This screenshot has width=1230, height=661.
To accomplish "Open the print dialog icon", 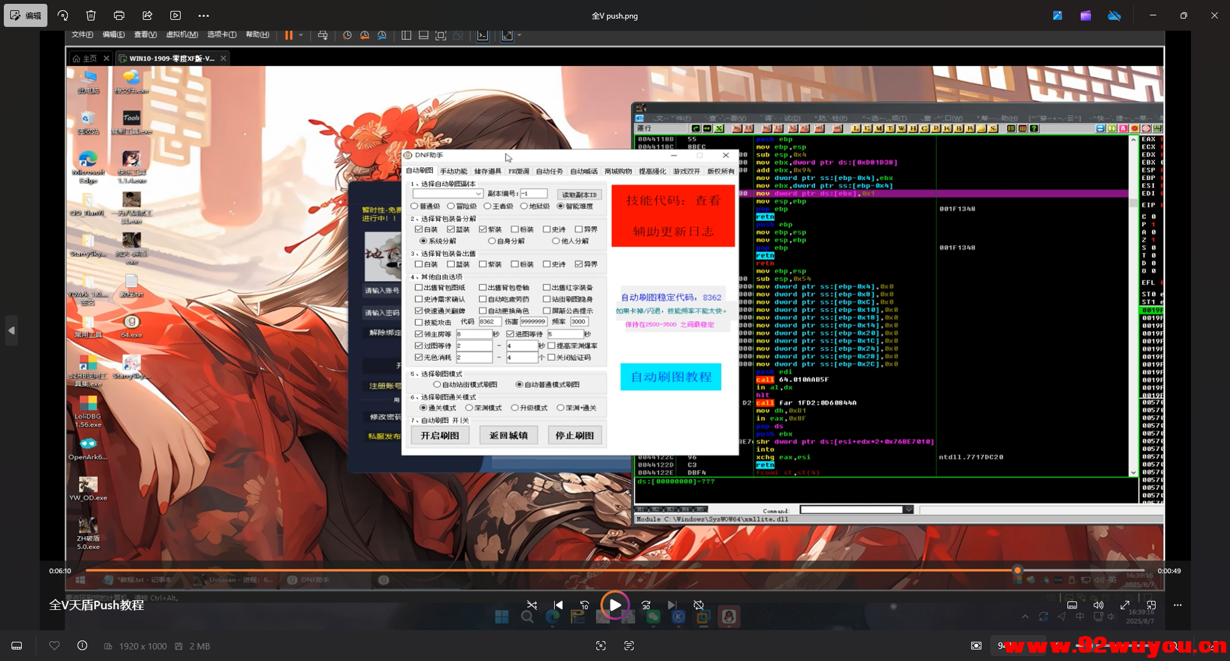I will click(119, 15).
